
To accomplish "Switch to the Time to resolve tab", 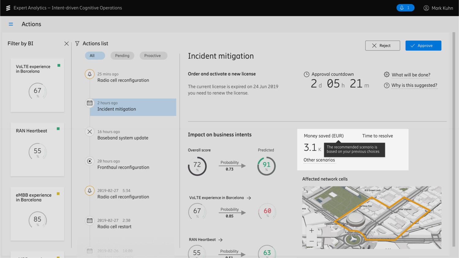I will point(377,136).
